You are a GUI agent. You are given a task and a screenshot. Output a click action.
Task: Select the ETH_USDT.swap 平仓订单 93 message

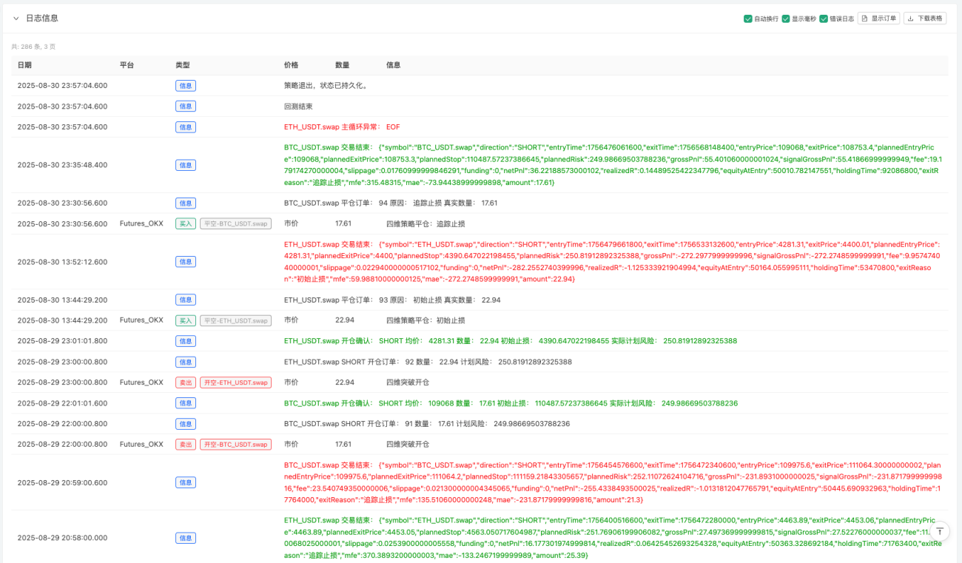(392, 300)
